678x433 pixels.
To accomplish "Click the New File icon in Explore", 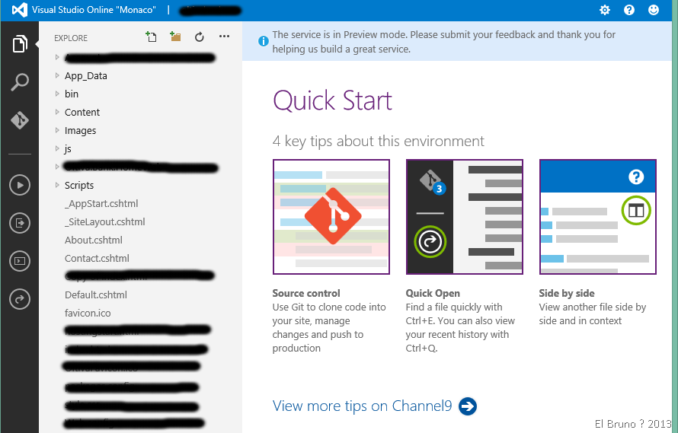I will [151, 37].
